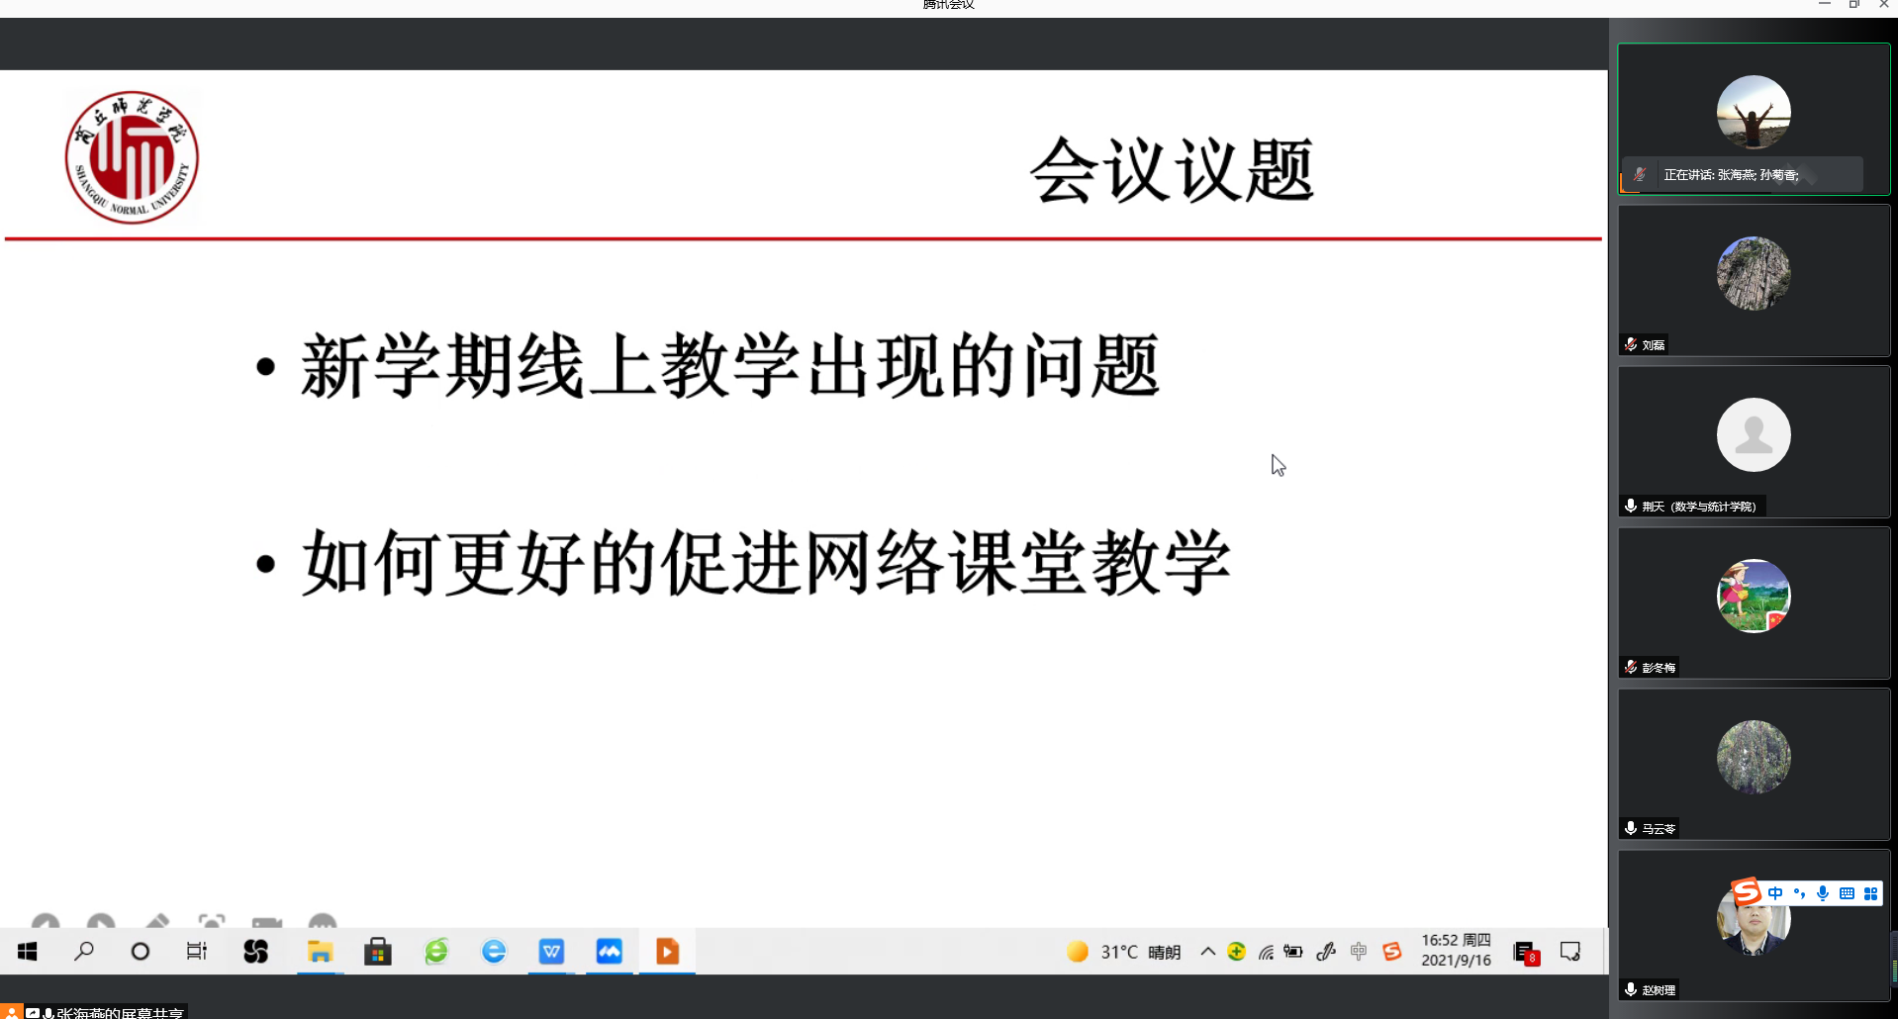Viewport: 1898px width, 1019px height.
Task: Open the Windows notification action center
Action: [1570, 952]
